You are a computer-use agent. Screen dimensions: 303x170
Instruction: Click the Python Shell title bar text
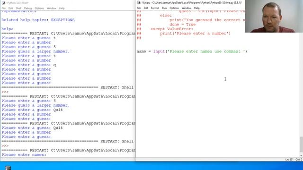point(18,3)
